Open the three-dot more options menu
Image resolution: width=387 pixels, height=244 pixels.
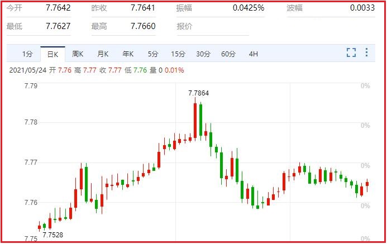(366, 52)
